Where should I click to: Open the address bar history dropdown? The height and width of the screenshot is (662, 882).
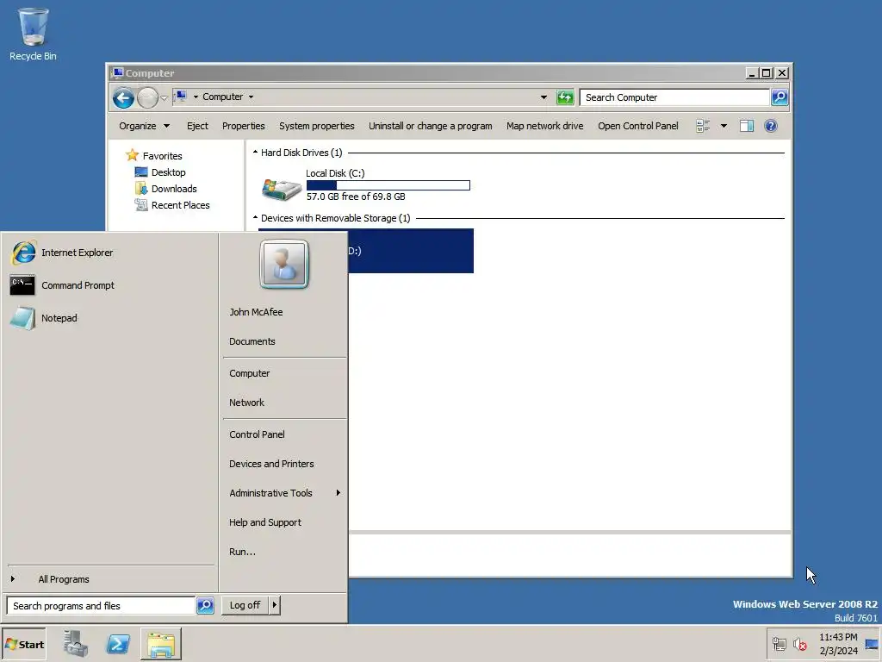[543, 97]
